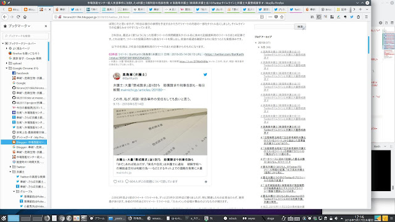Image resolution: width=395 pixels, height=222 pixels.
Task: Click the Twitter extension icon in toolbar
Action: tap(352, 17)
